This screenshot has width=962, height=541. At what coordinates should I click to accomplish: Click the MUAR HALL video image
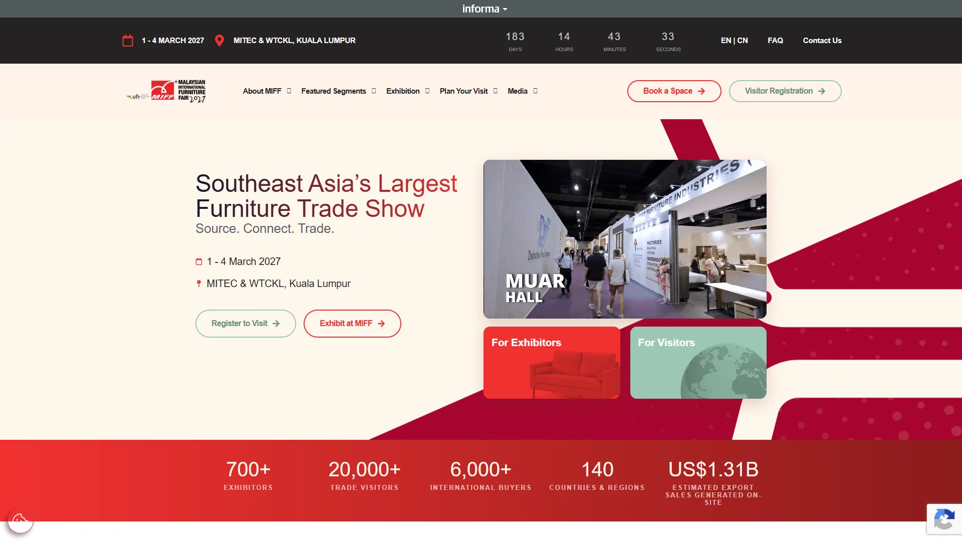click(625, 239)
